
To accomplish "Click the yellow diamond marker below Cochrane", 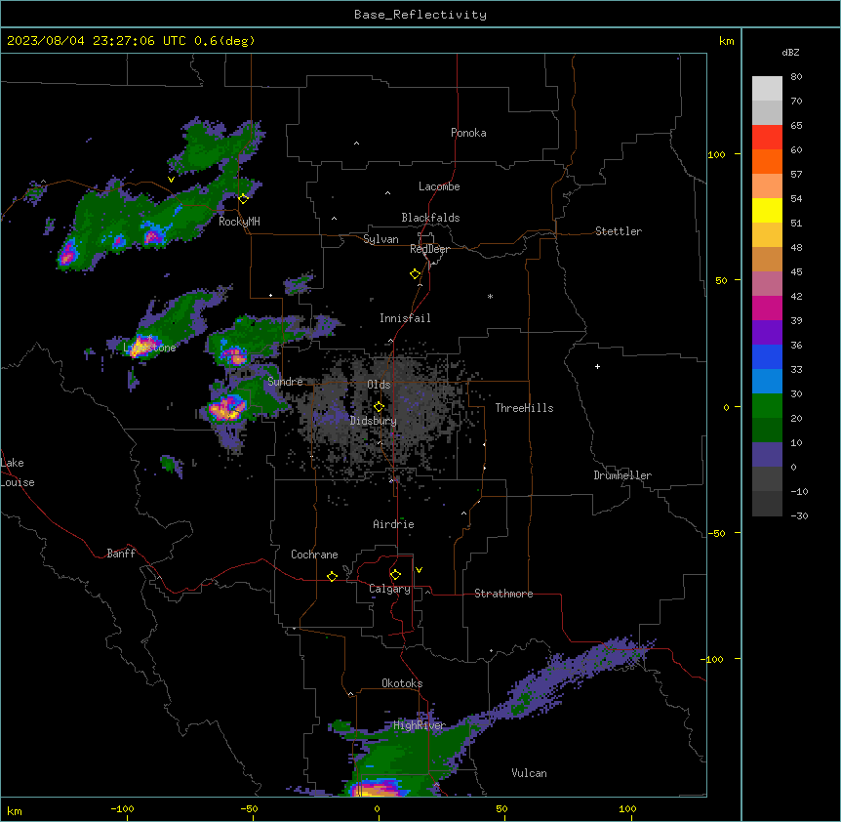I will 332,576.
